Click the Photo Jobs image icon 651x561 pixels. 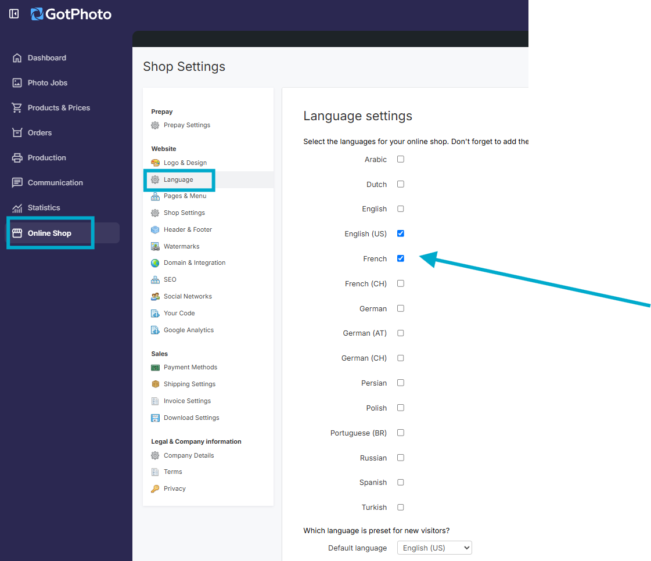tap(17, 82)
